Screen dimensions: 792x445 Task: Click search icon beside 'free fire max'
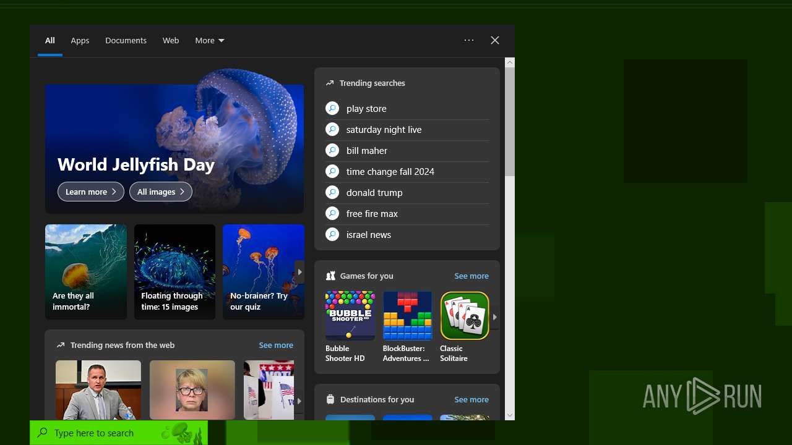click(x=332, y=213)
